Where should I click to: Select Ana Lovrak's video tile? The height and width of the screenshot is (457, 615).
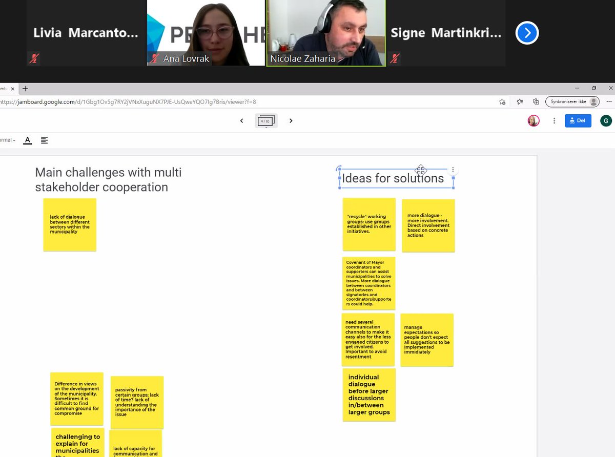[206, 33]
